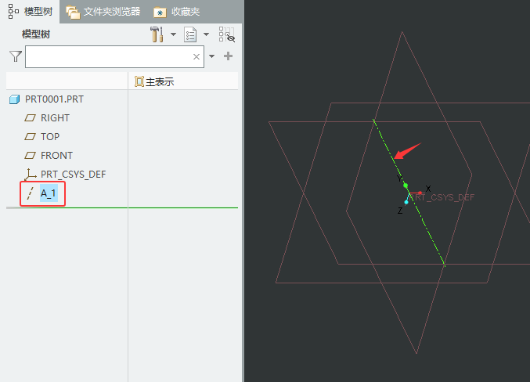The height and width of the screenshot is (382, 530).
Task: Focus the model tree search field
Action: tap(114, 56)
